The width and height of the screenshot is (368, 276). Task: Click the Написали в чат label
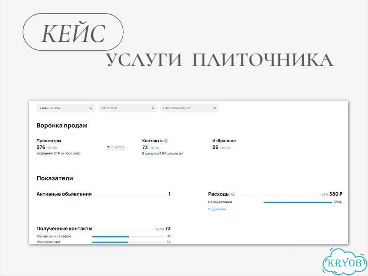pyautogui.click(x=48, y=242)
